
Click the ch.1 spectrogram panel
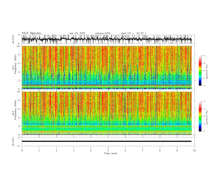click(106, 67)
